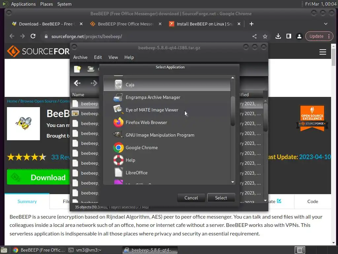Screen dimensions: 338x254
Task: Switch to vm3@vm3 terminal in taskbar
Action: [85, 250]
